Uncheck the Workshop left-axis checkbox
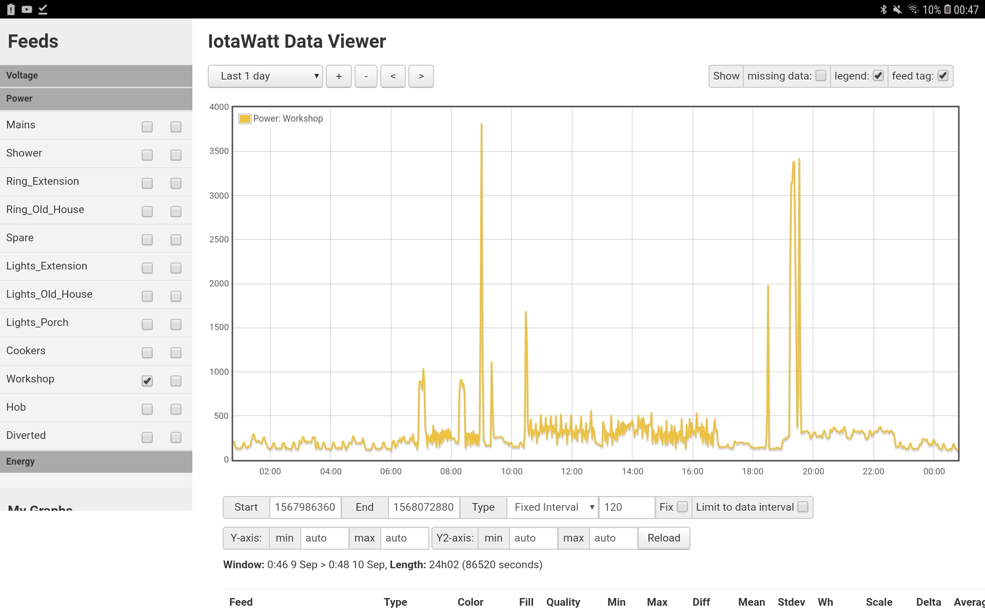985x616 pixels. [x=147, y=381]
